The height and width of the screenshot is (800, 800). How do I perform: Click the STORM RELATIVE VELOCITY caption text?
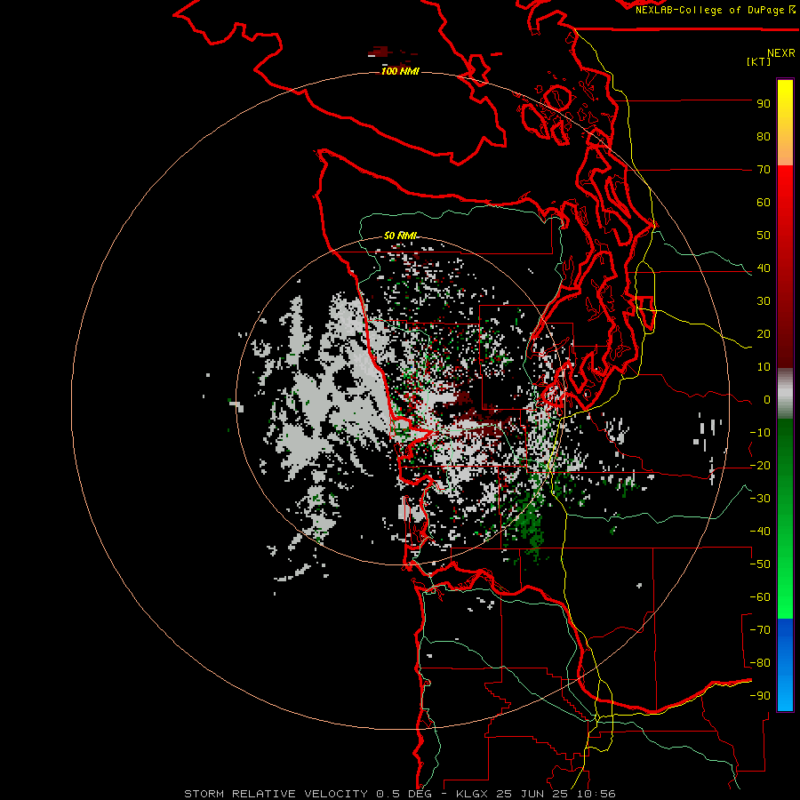pos(276,794)
